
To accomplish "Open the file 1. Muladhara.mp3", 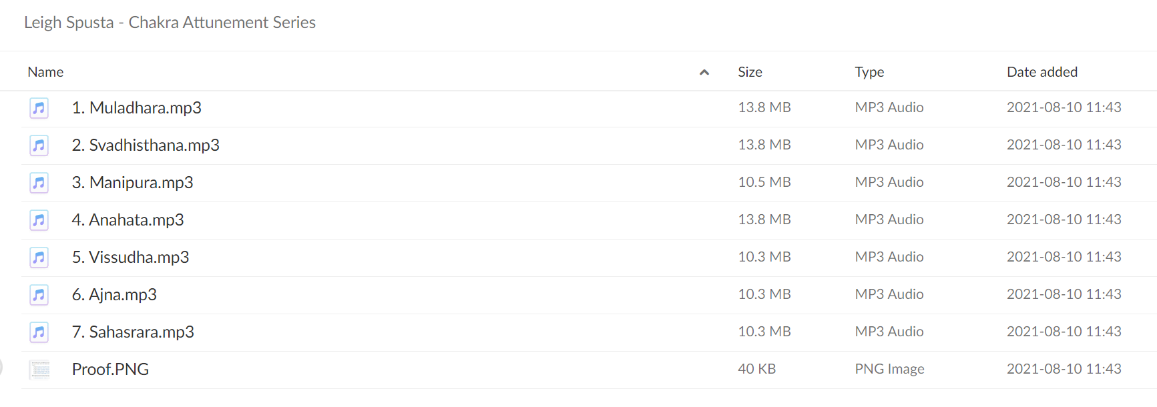I will point(137,107).
